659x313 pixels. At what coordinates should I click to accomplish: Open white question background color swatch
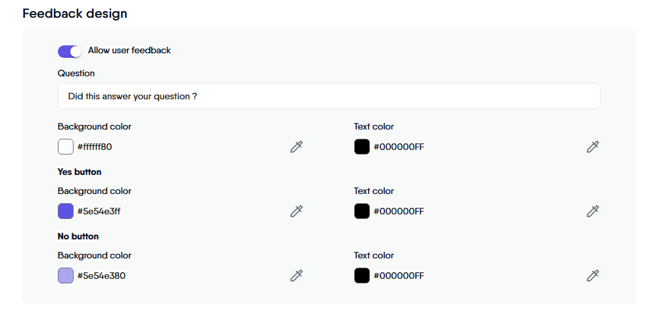[x=66, y=147]
